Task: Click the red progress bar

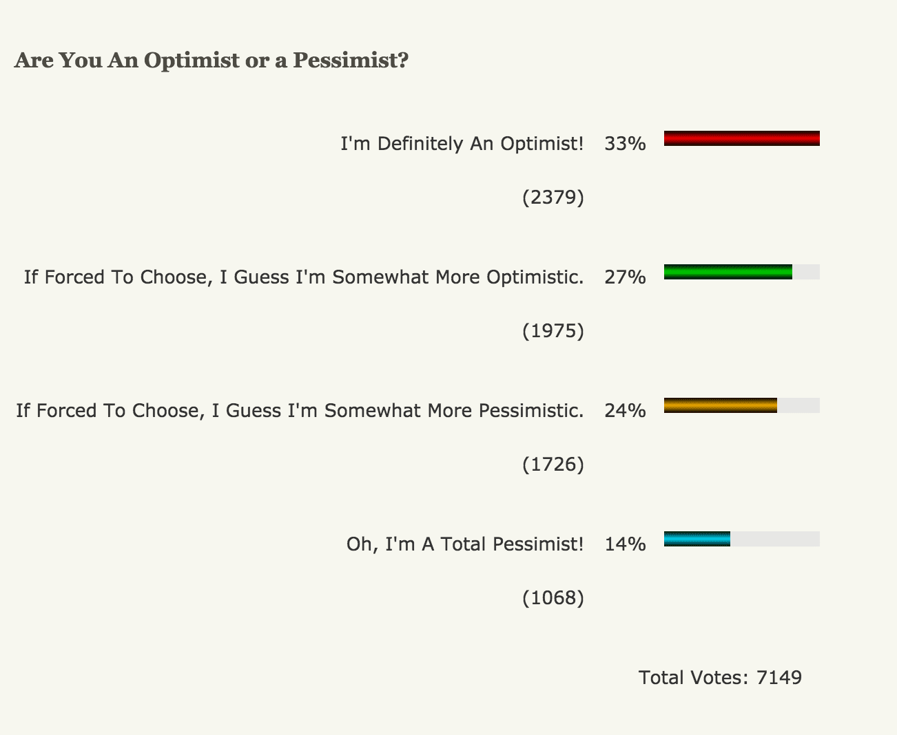Action: tap(741, 138)
